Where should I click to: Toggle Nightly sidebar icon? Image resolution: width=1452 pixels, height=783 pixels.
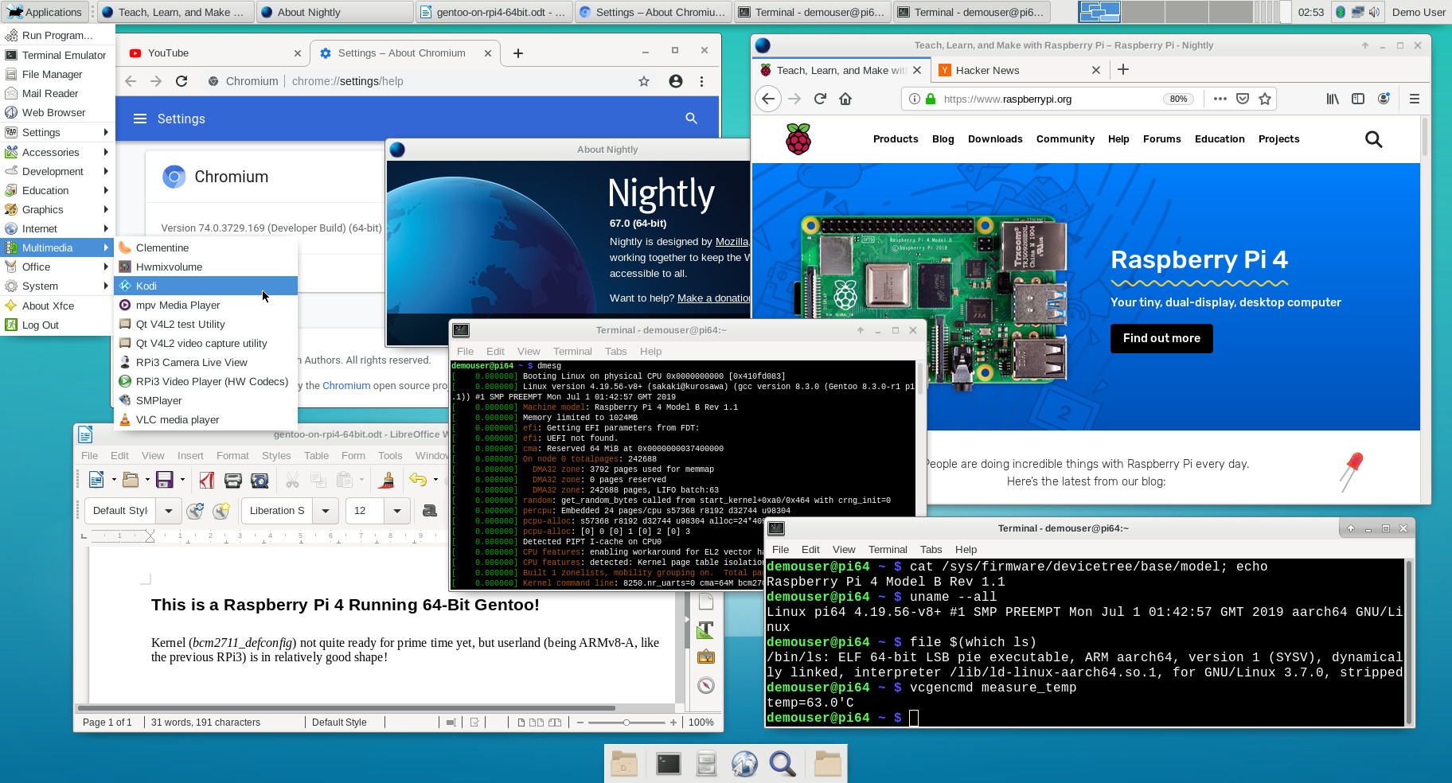pyautogui.click(x=1358, y=99)
